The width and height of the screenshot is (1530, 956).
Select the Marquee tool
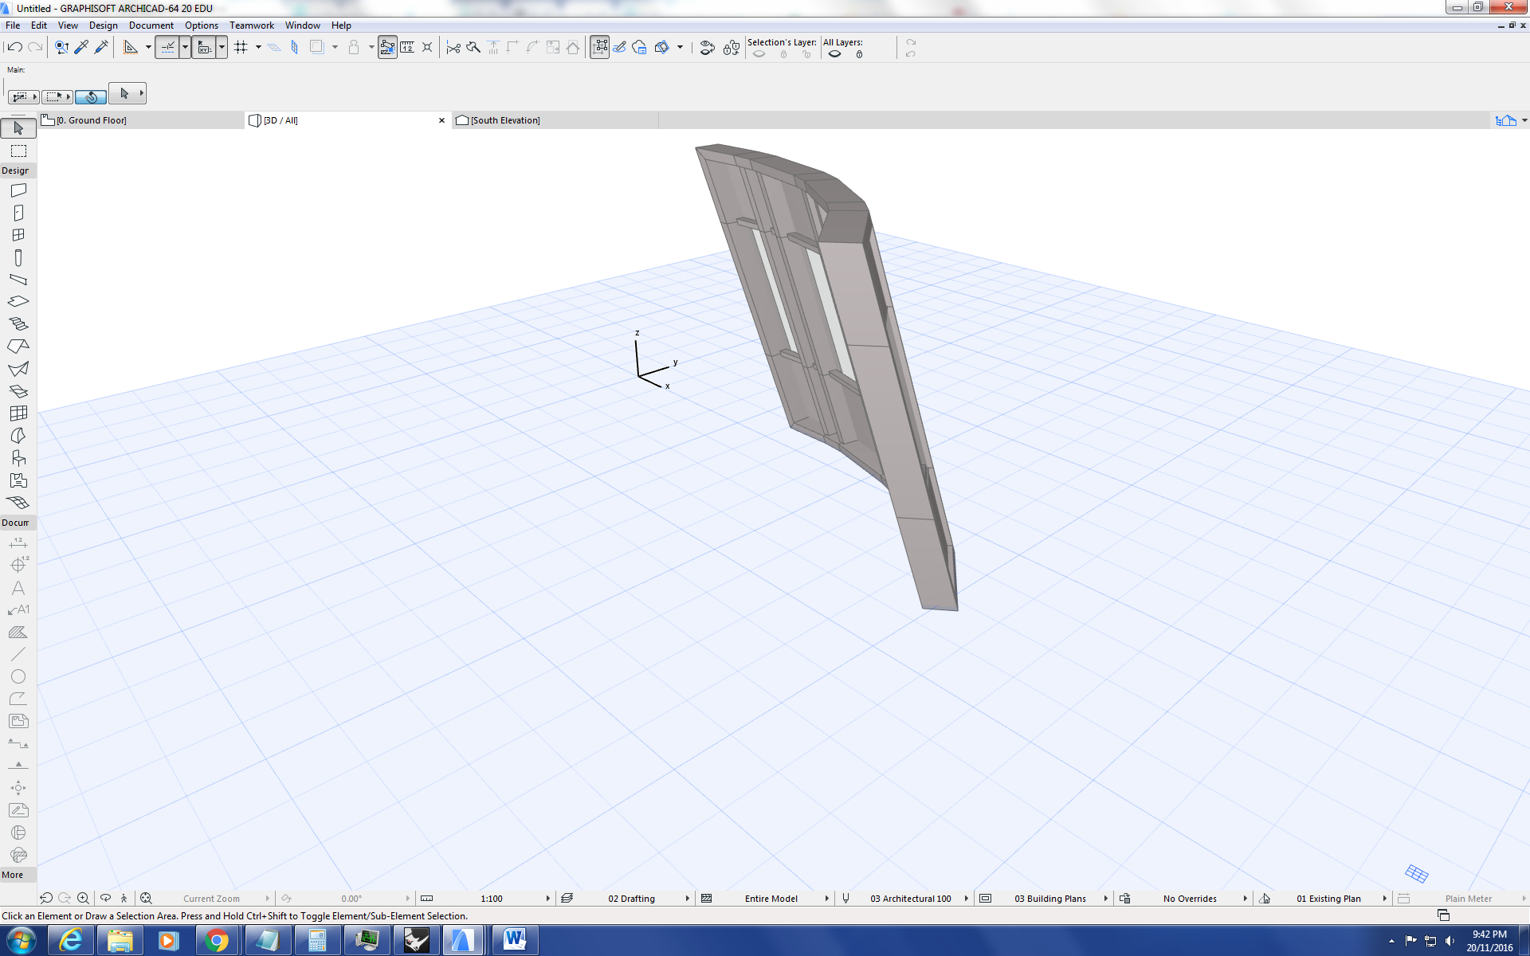pos(18,151)
